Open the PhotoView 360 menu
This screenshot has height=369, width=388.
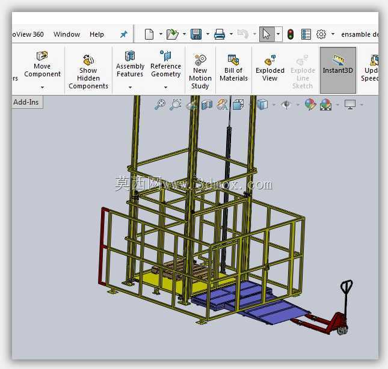coord(28,34)
